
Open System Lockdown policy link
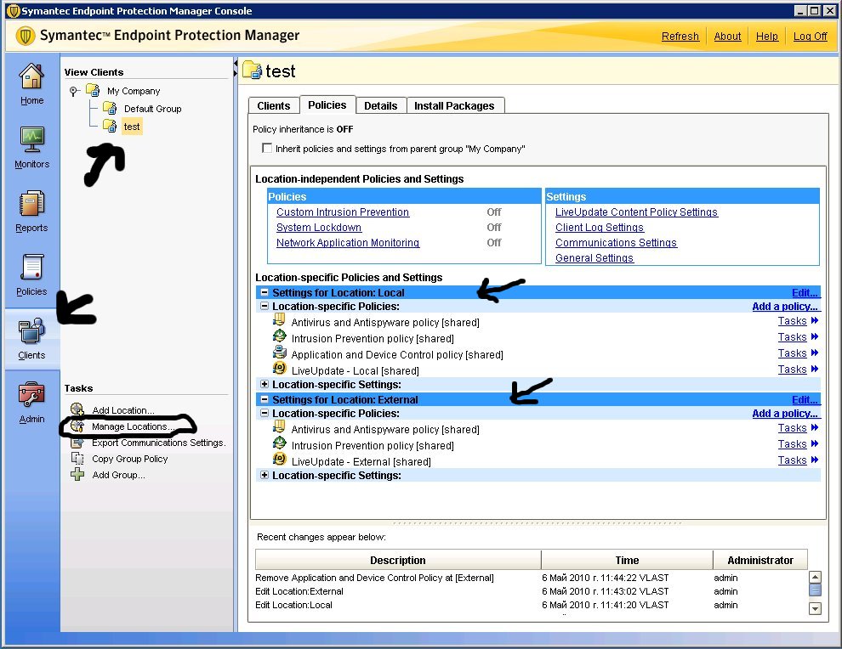[x=319, y=228]
